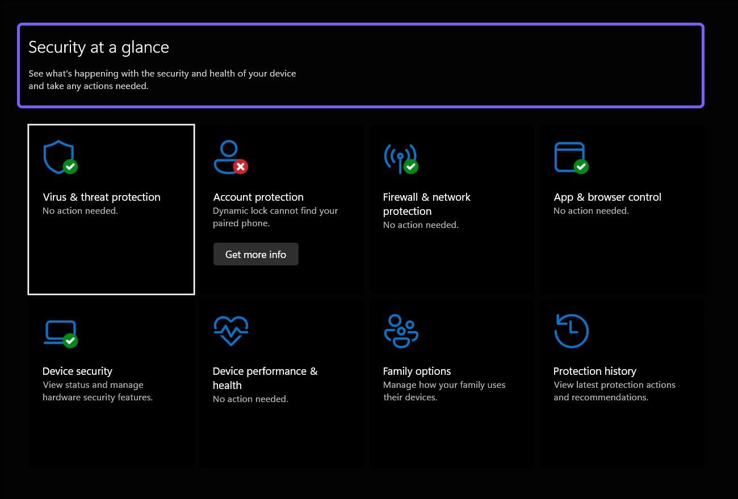Open Family options title
Screen dimensions: 738x499
pos(417,371)
